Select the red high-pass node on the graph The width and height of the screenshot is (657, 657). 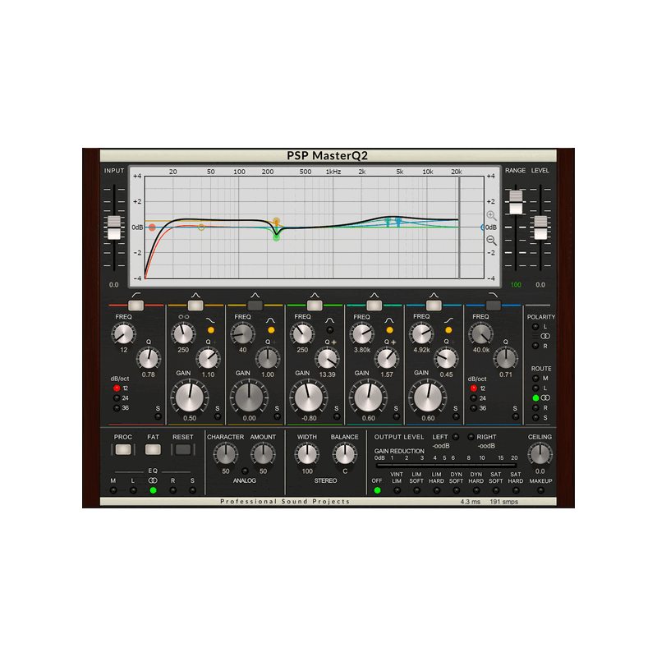(152, 227)
